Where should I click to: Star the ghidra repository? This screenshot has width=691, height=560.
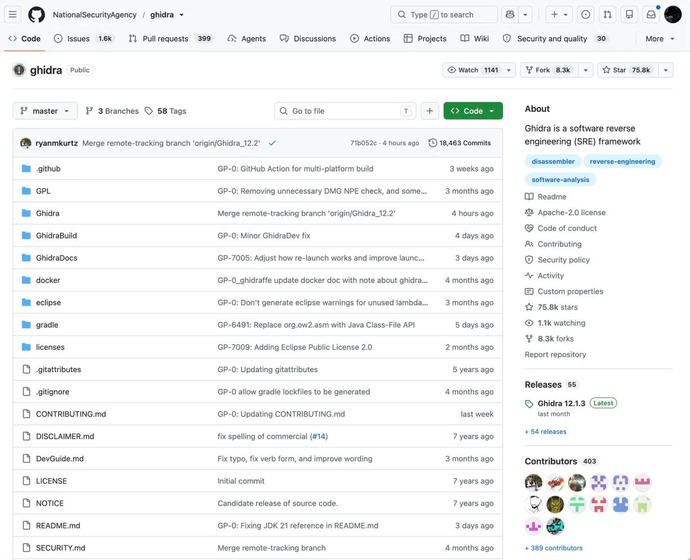[x=627, y=70]
